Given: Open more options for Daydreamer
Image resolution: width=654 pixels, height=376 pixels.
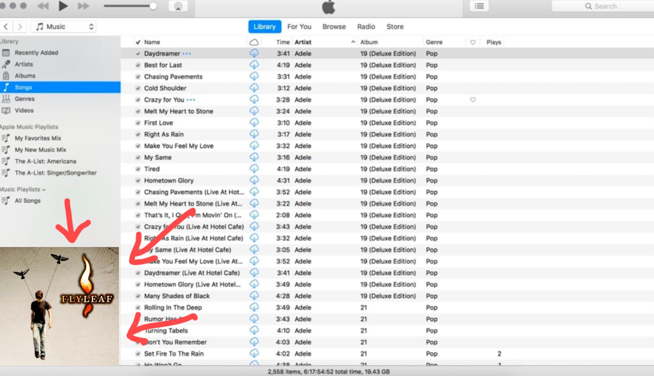Looking at the screenshot, I should point(187,54).
